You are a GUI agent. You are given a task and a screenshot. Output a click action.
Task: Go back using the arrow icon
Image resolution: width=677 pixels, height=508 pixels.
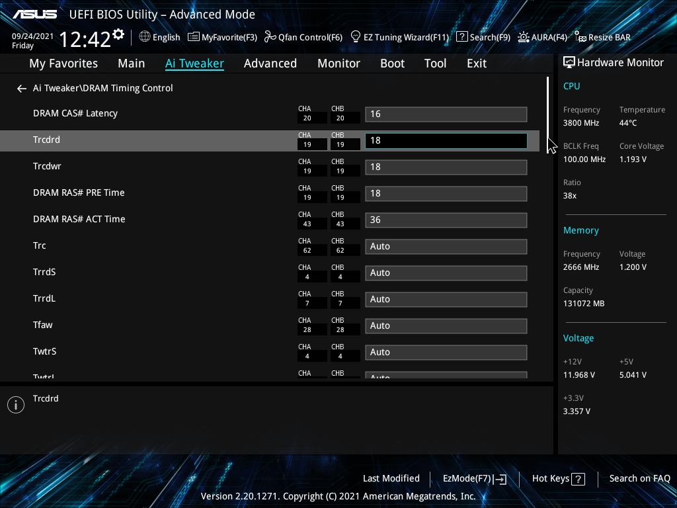(22, 89)
